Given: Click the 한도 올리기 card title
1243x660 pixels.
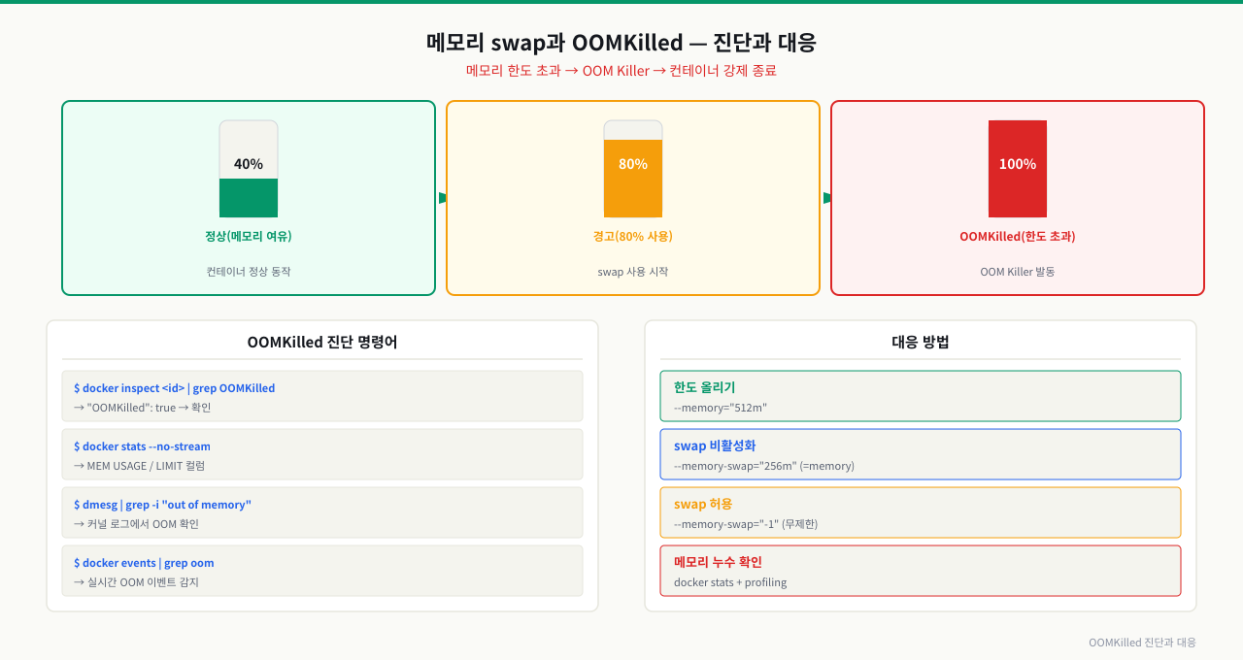Looking at the screenshot, I should [x=705, y=387].
